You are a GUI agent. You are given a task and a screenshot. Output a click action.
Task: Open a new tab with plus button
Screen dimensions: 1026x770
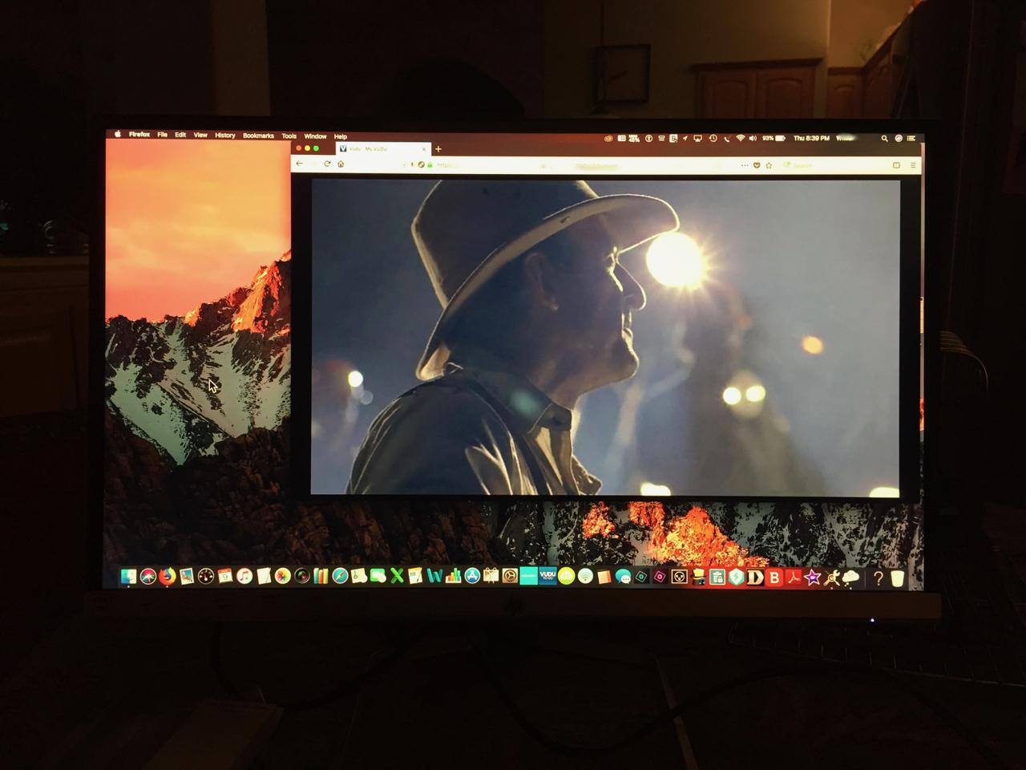438,148
